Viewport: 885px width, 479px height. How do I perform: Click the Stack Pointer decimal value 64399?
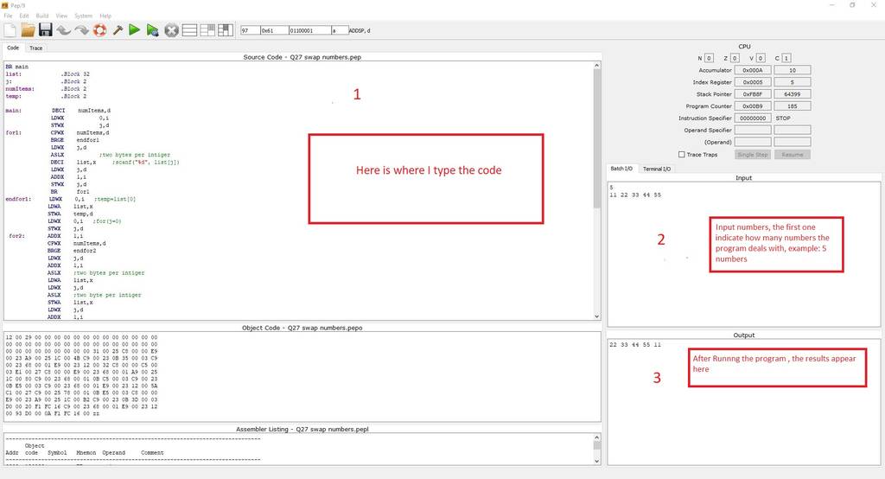point(793,93)
